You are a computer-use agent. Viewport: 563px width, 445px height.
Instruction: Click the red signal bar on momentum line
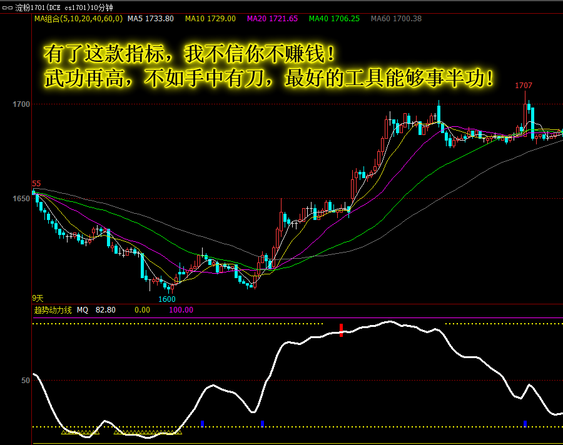(341, 330)
